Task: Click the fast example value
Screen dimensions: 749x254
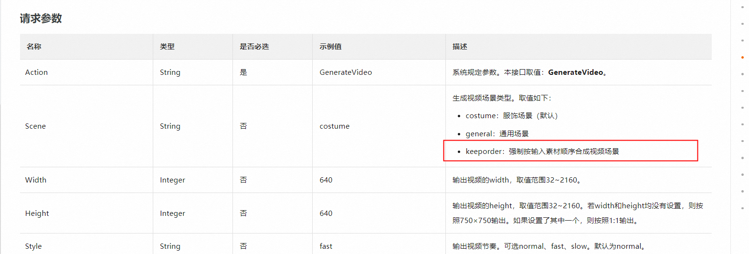Action: pos(326,246)
